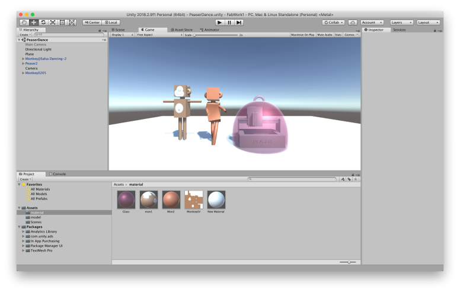Start Play mode
Screen dimensions: 460x293
[219, 22]
